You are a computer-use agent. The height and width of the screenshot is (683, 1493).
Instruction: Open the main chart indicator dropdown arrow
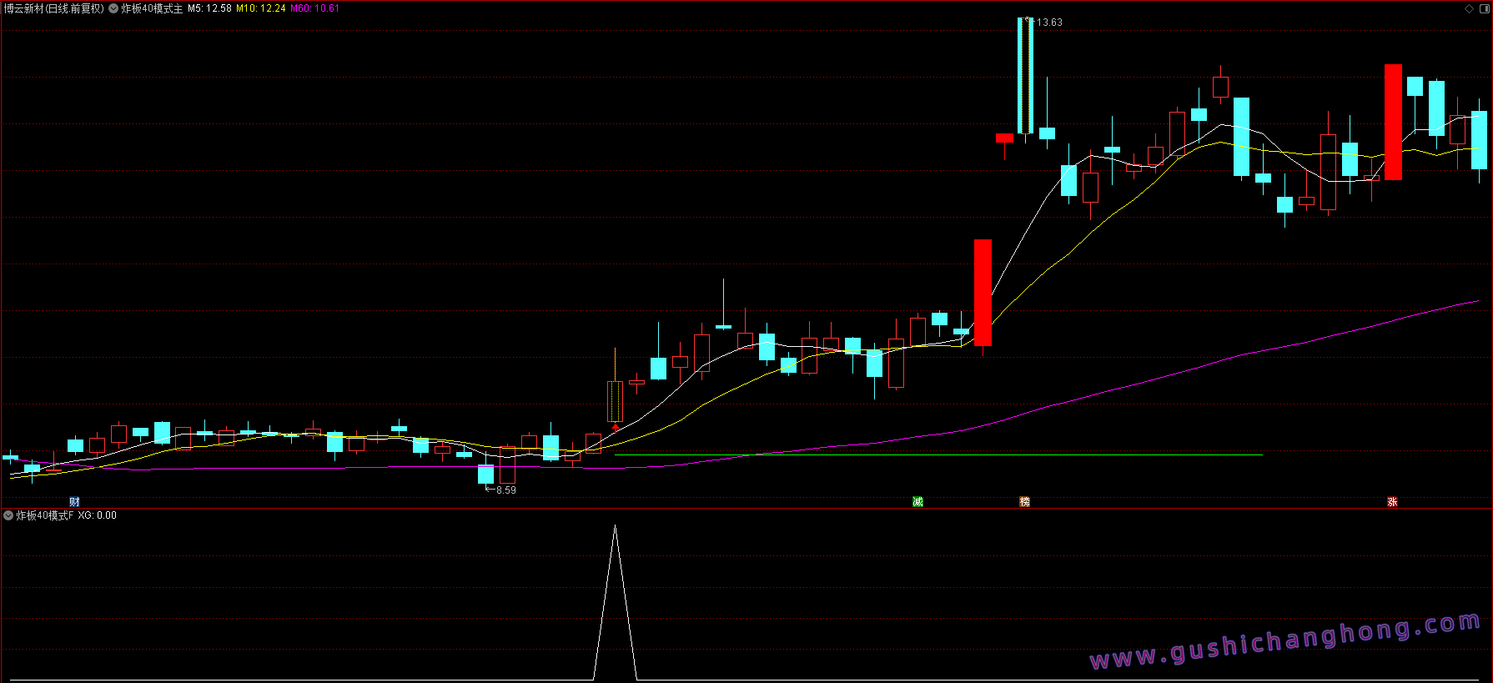113,8
